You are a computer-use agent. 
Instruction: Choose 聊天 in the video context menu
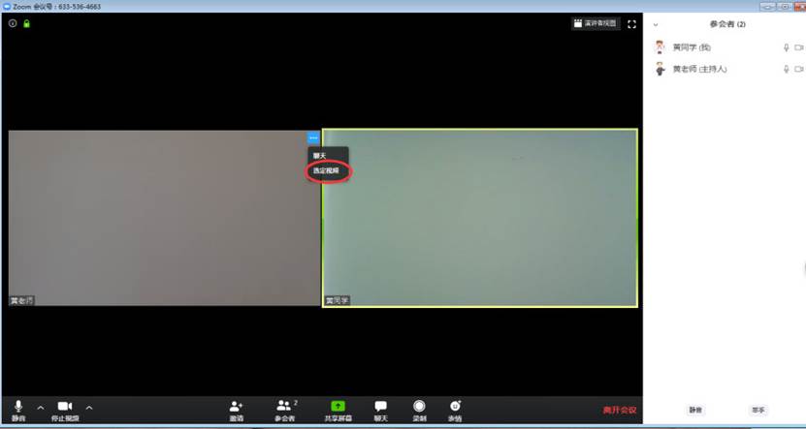pyautogui.click(x=319, y=155)
